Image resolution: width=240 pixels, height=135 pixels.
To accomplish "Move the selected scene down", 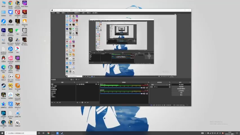I will pos(60,102).
